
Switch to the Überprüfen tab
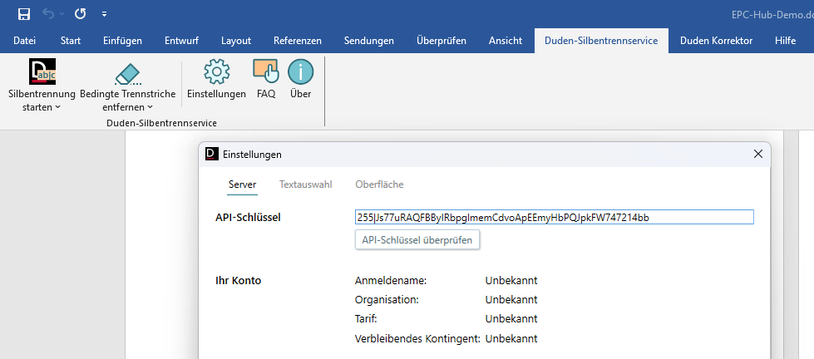click(442, 41)
